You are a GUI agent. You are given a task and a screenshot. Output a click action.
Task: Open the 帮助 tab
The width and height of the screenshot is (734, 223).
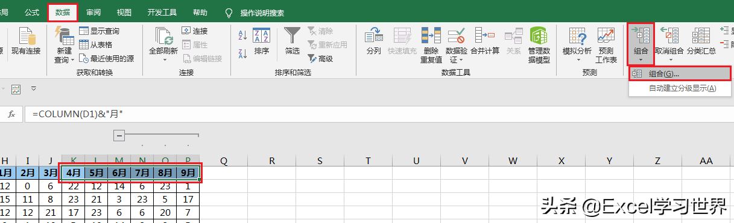click(x=200, y=13)
